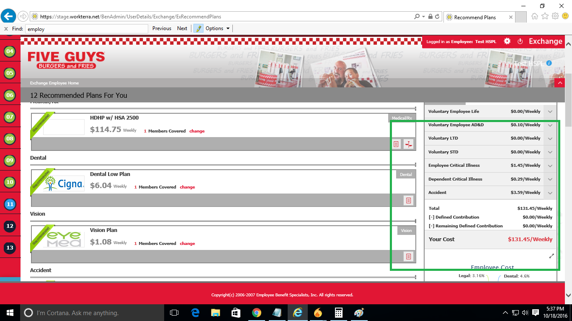Select the blue step 11 circle
This screenshot has height=321, width=572.
[10, 204]
